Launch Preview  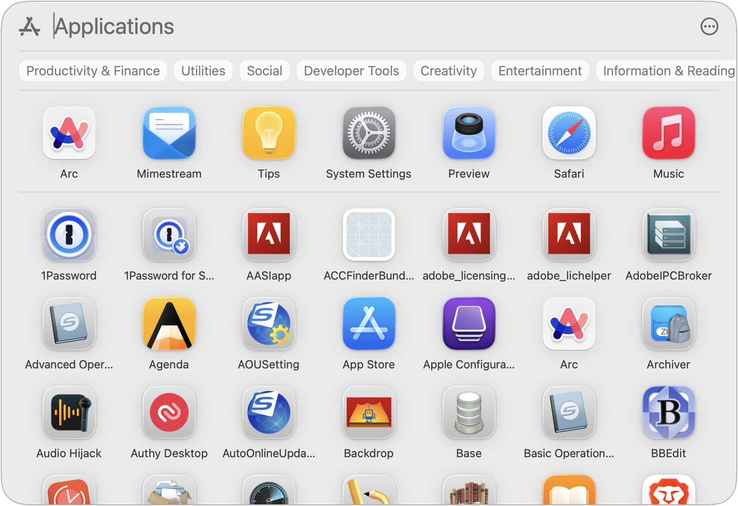click(x=469, y=133)
